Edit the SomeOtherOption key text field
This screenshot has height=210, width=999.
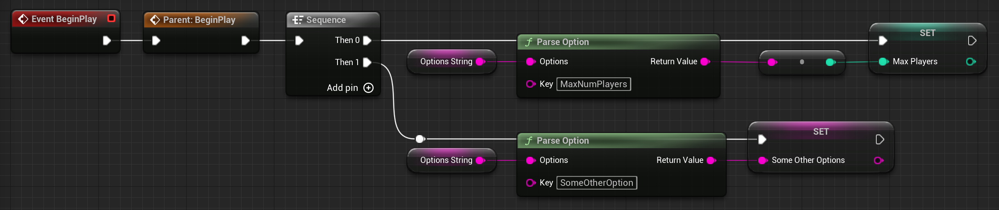597,183
